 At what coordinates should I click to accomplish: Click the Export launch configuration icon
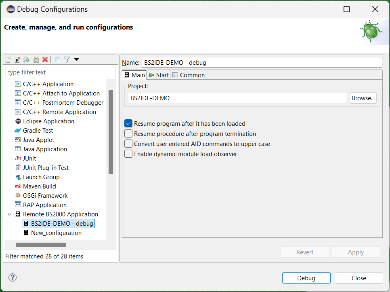[27, 60]
